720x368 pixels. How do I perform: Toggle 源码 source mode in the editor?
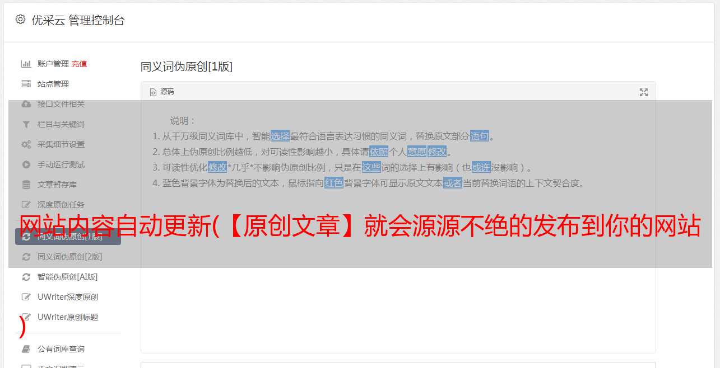point(162,92)
